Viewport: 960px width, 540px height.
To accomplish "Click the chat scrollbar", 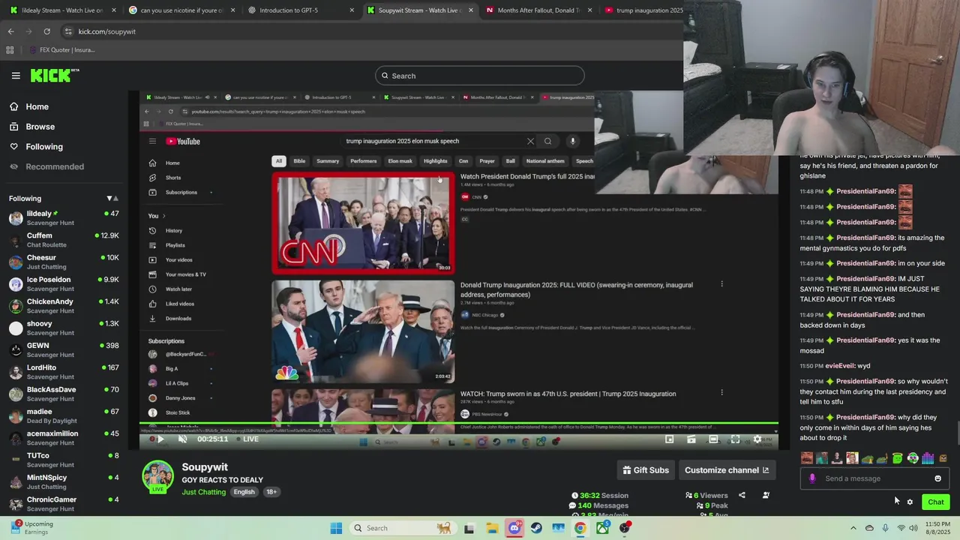I will coord(957,433).
